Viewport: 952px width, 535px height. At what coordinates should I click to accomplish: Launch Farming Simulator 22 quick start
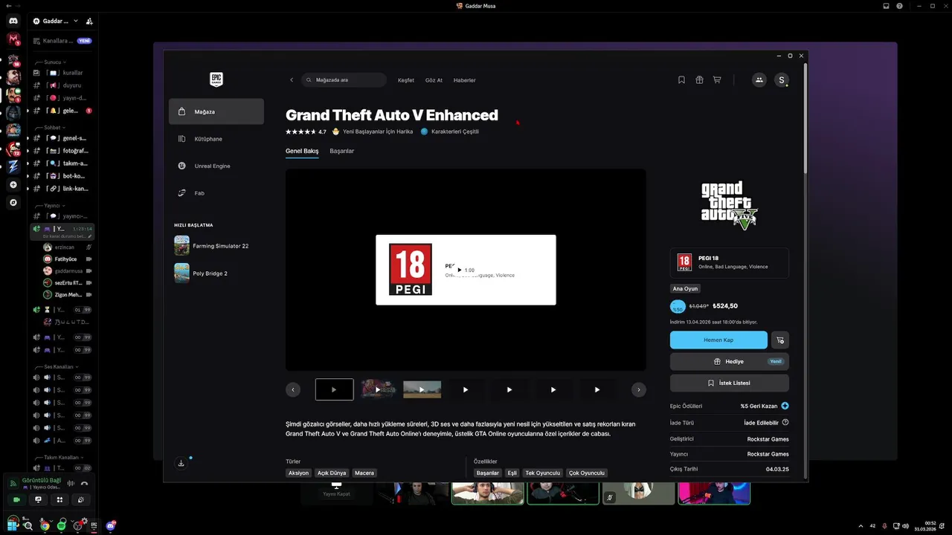click(216, 246)
